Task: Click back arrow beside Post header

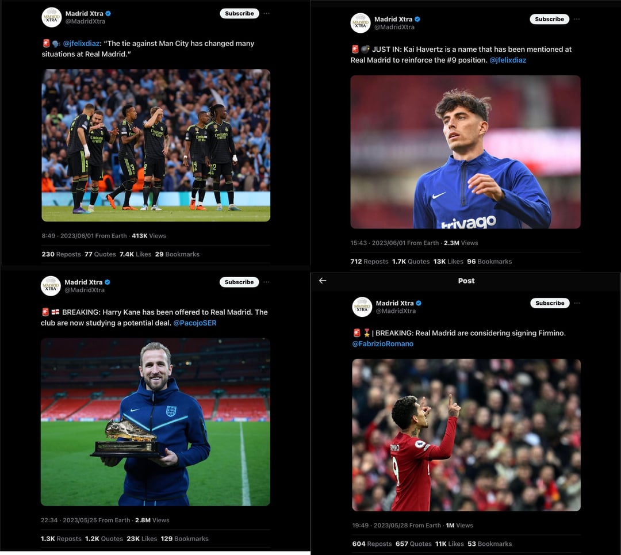Action: pos(323,281)
